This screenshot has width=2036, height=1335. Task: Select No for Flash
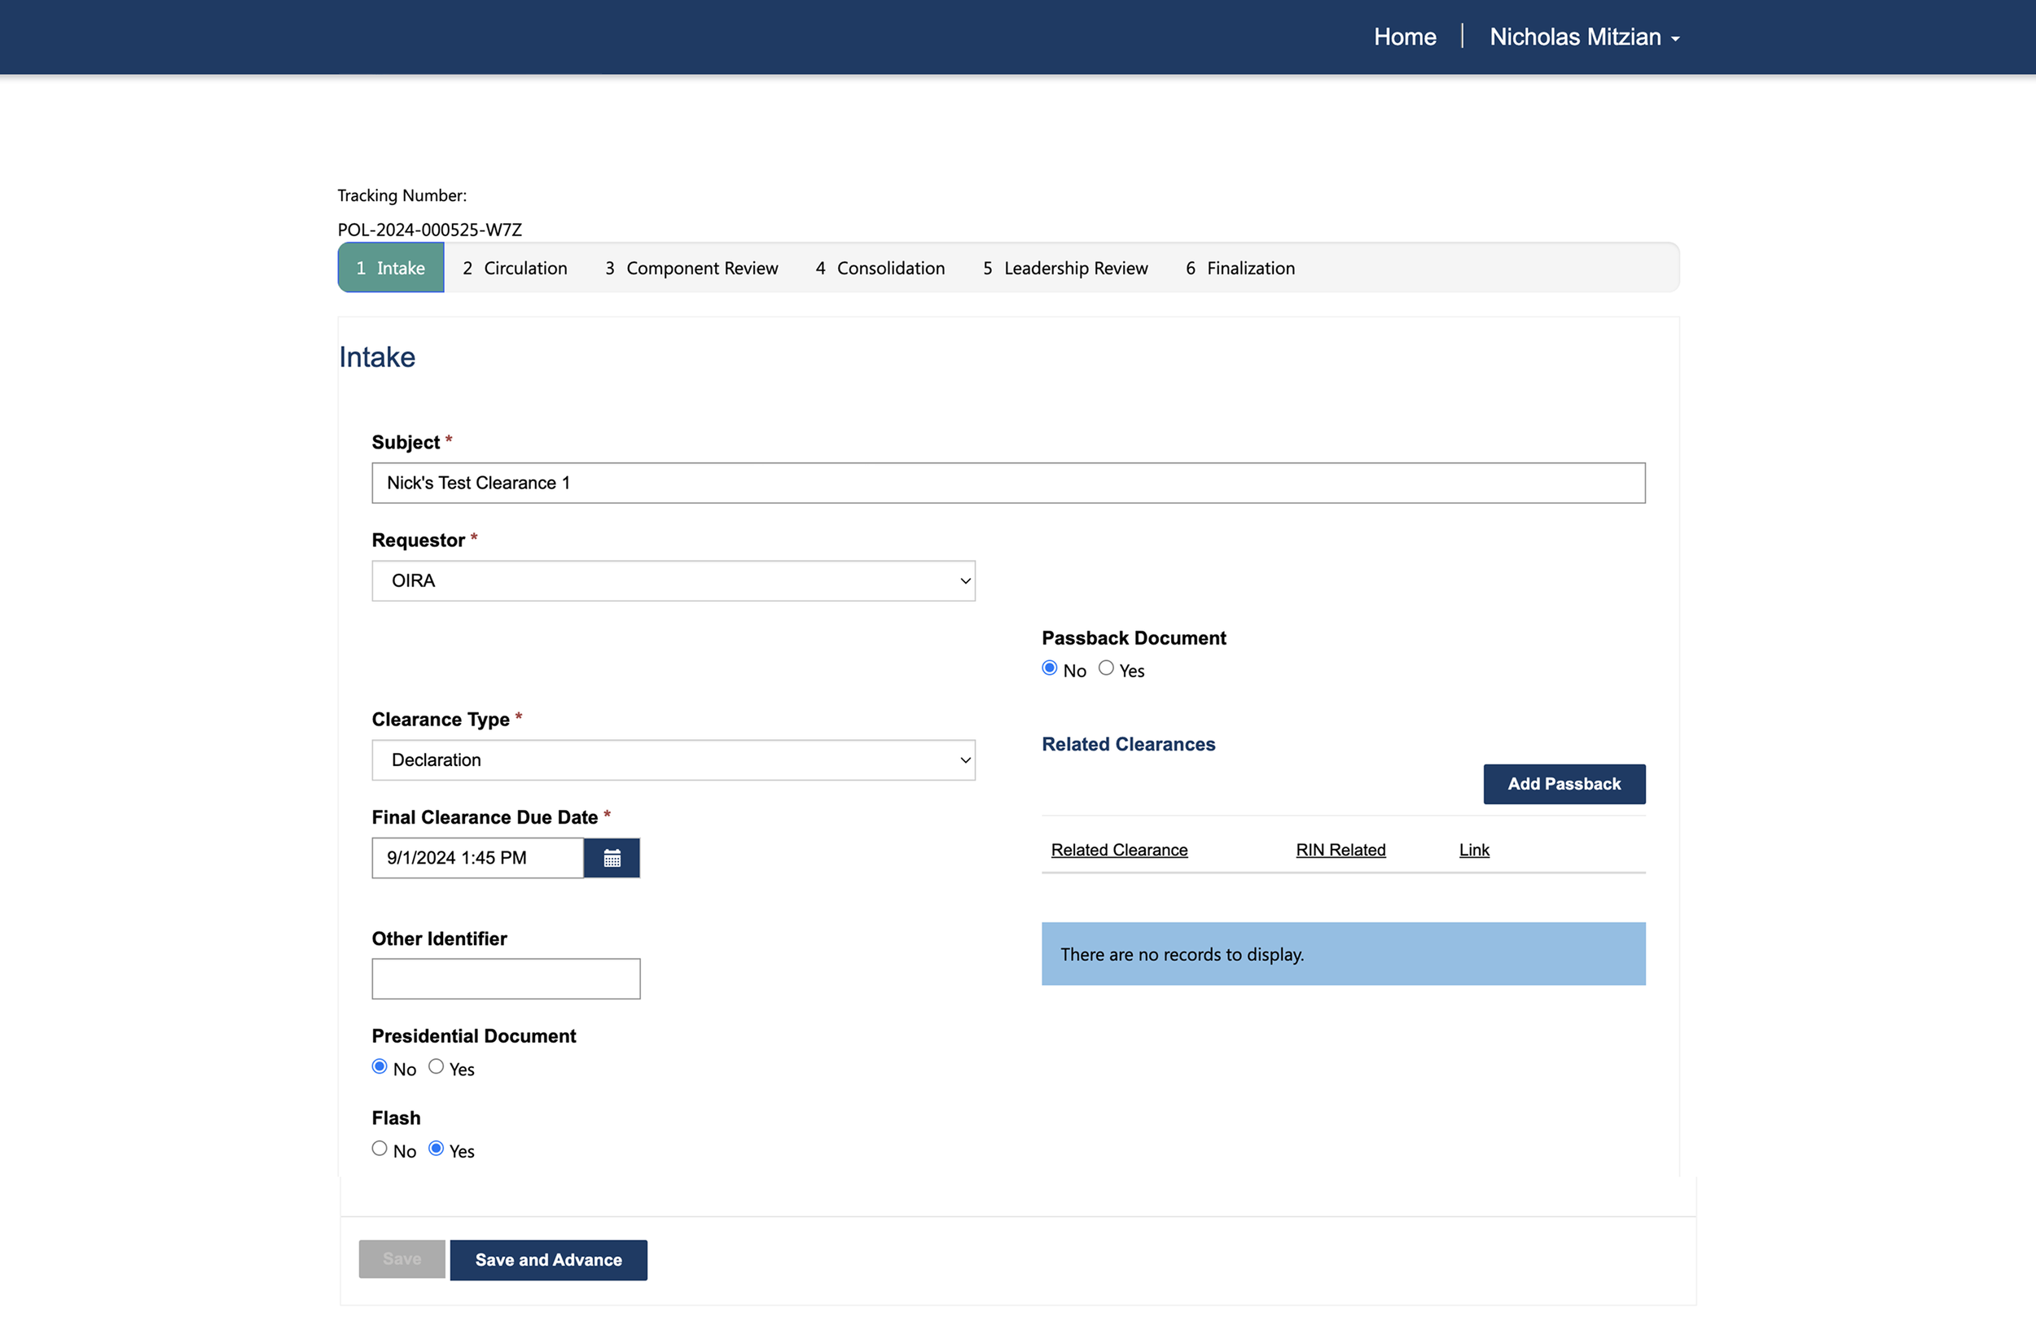380,1149
